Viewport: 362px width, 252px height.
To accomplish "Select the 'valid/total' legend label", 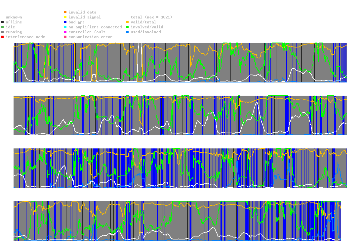I will [143, 22].
